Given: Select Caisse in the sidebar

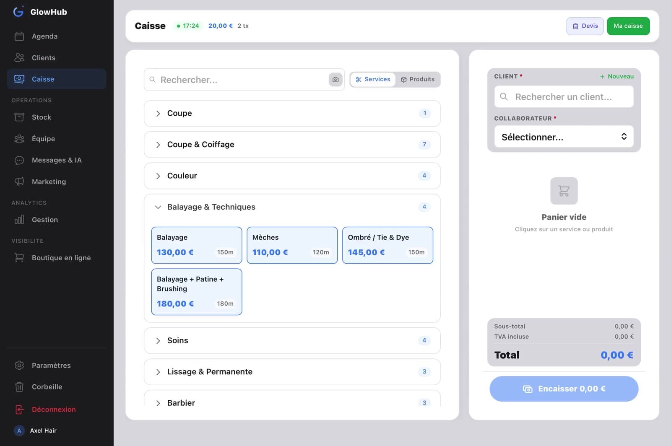Looking at the screenshot, I should [57, 79].
